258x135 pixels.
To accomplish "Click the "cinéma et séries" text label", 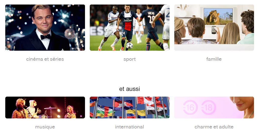I will pos(45,59).
